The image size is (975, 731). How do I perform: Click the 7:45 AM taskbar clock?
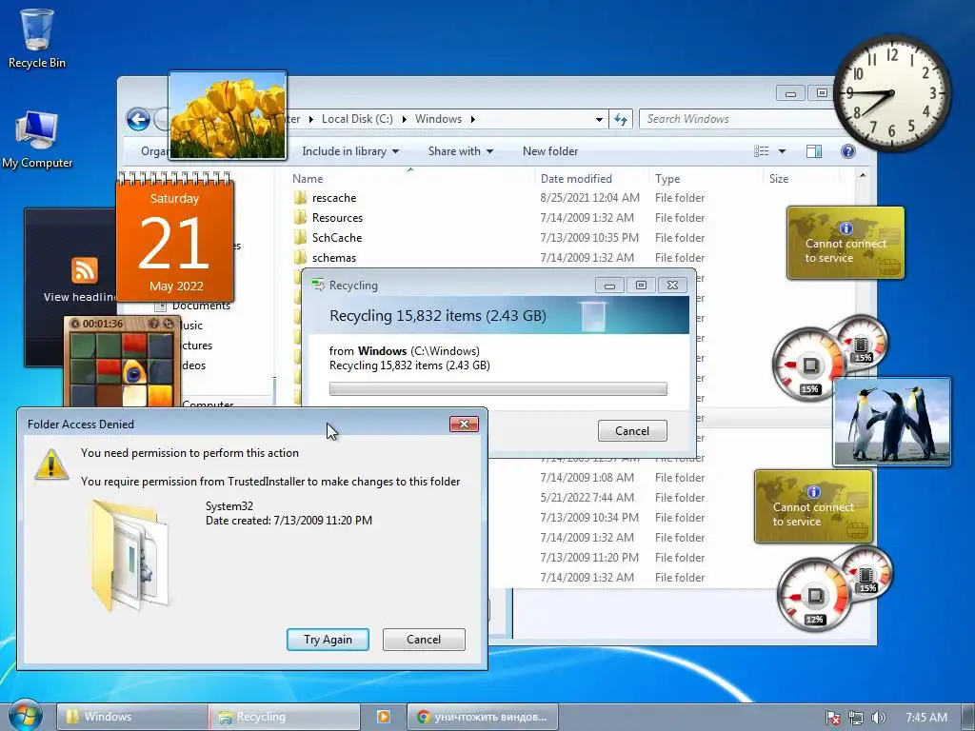pos(925,718)
